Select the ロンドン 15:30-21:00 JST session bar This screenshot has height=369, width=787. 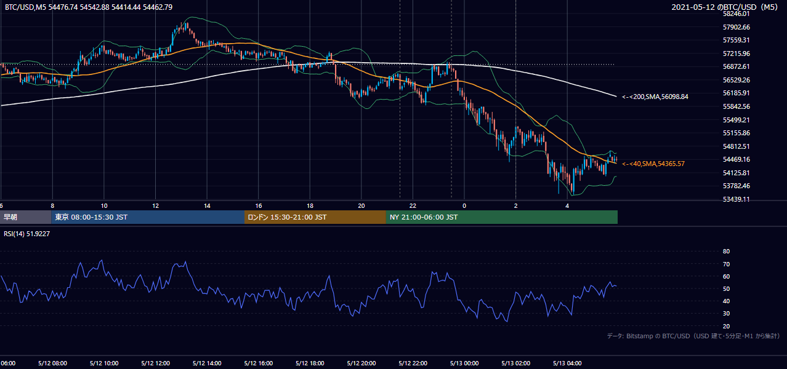point(315,217)
